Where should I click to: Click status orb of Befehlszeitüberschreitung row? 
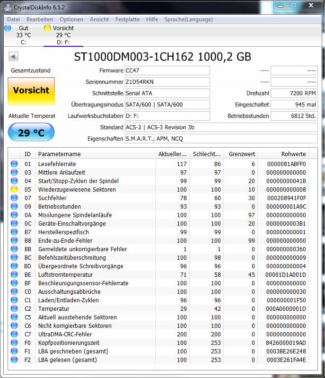[x=14, y=257]
